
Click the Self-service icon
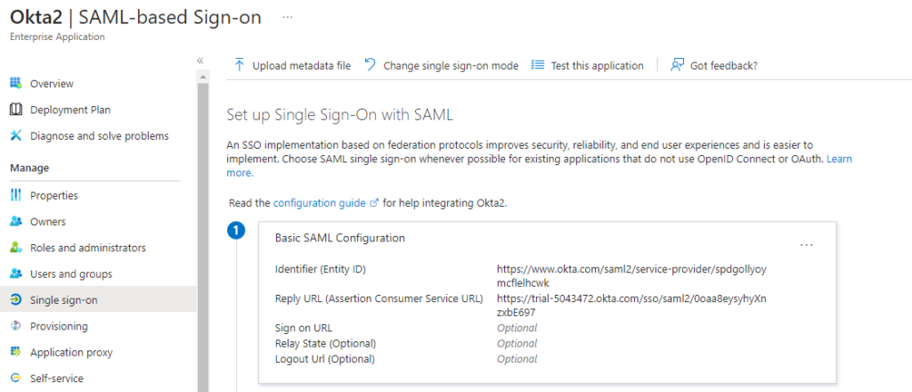(16, 379)
